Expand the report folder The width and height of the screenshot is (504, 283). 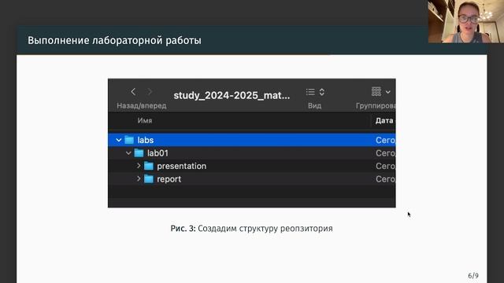coord(139,178)
